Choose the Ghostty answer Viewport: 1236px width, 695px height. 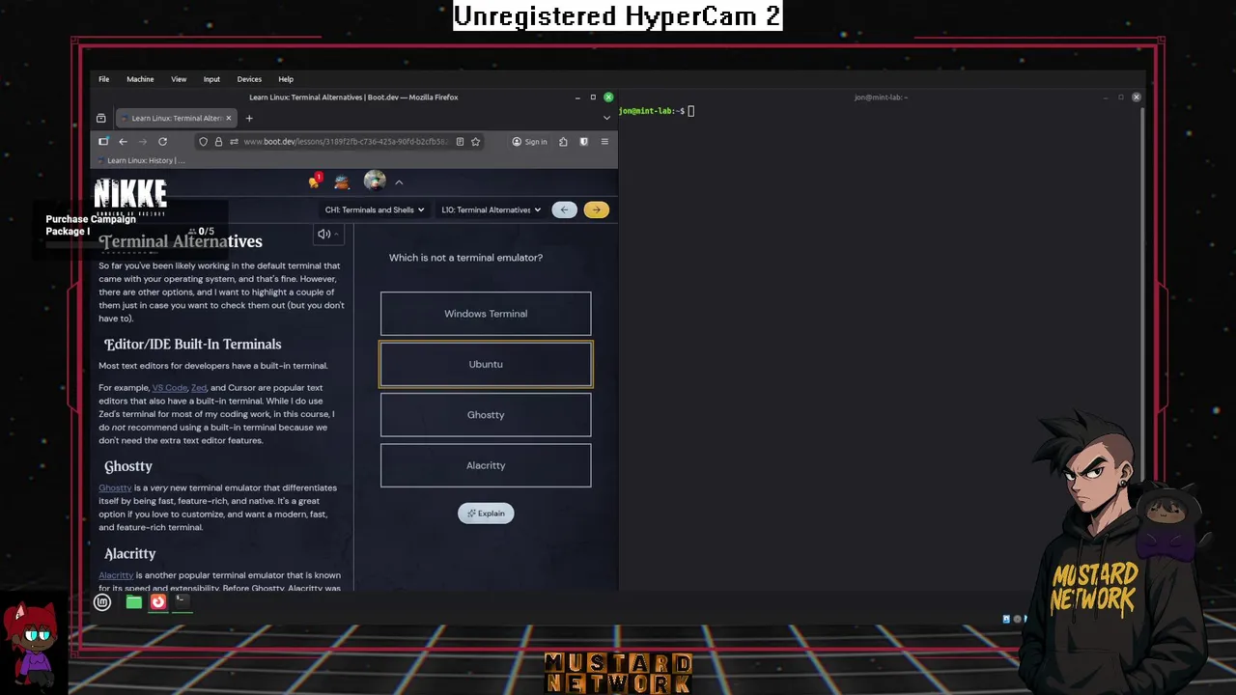click(486, 415)
